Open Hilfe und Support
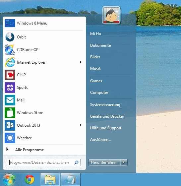181x186 pixels. [x=106, y=128]
